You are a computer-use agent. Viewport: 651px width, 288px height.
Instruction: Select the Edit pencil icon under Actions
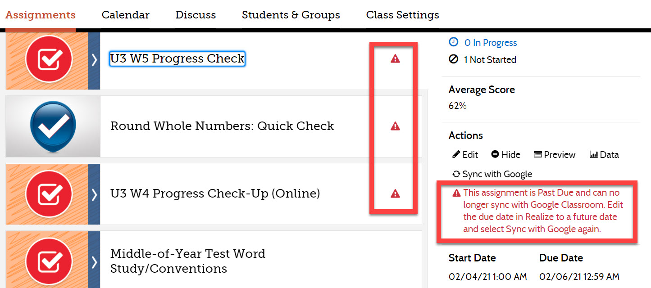[x=457, y=154]
